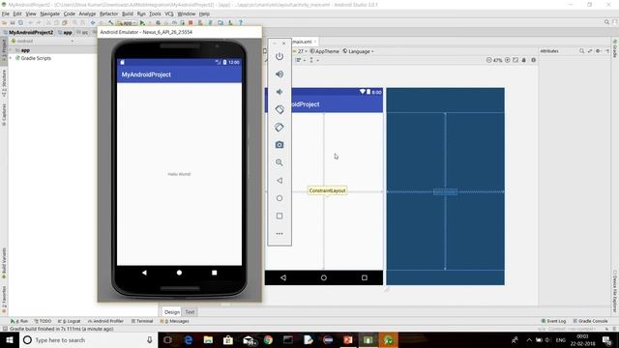
Task: Open Edge browser from taskbar
Action: pos(189,340)
